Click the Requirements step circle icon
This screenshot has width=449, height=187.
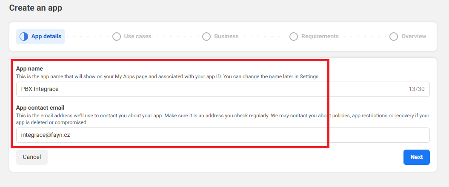click(294, 37)
